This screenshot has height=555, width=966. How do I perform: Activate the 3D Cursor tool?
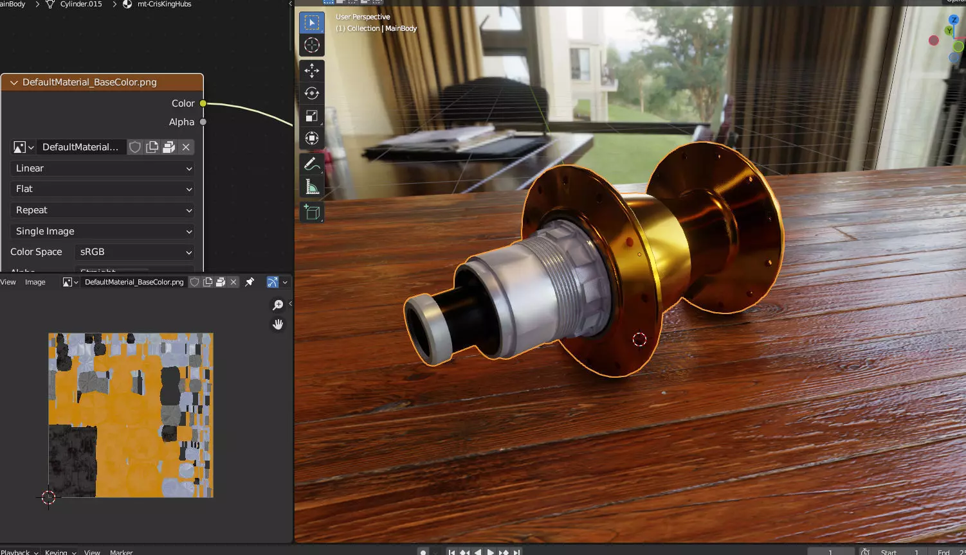click(x=312, y=45)
